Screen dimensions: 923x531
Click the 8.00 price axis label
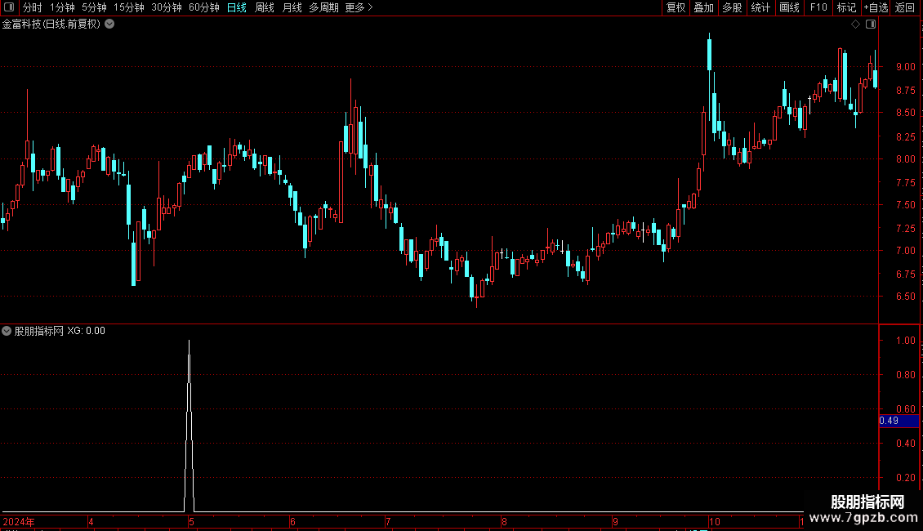(905, 159)
